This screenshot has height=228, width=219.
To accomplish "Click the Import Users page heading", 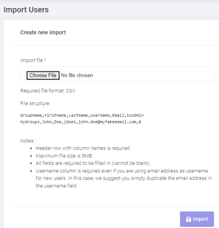I will [26, 10].
